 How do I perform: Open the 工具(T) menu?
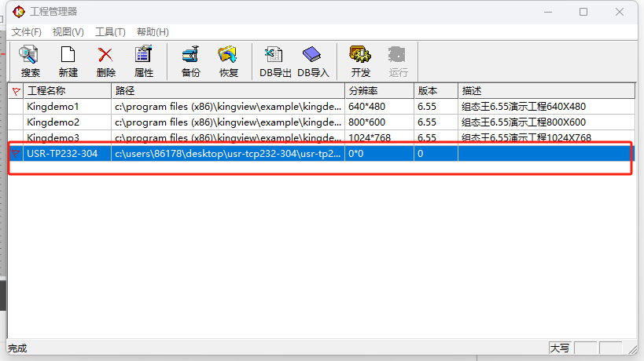coord(110,32)
